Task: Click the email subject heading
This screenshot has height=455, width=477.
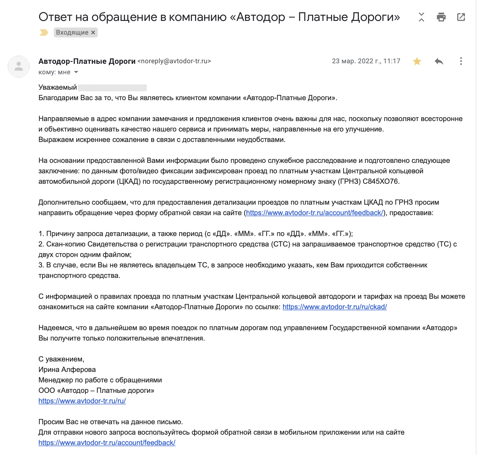Action: click(219, 17)
